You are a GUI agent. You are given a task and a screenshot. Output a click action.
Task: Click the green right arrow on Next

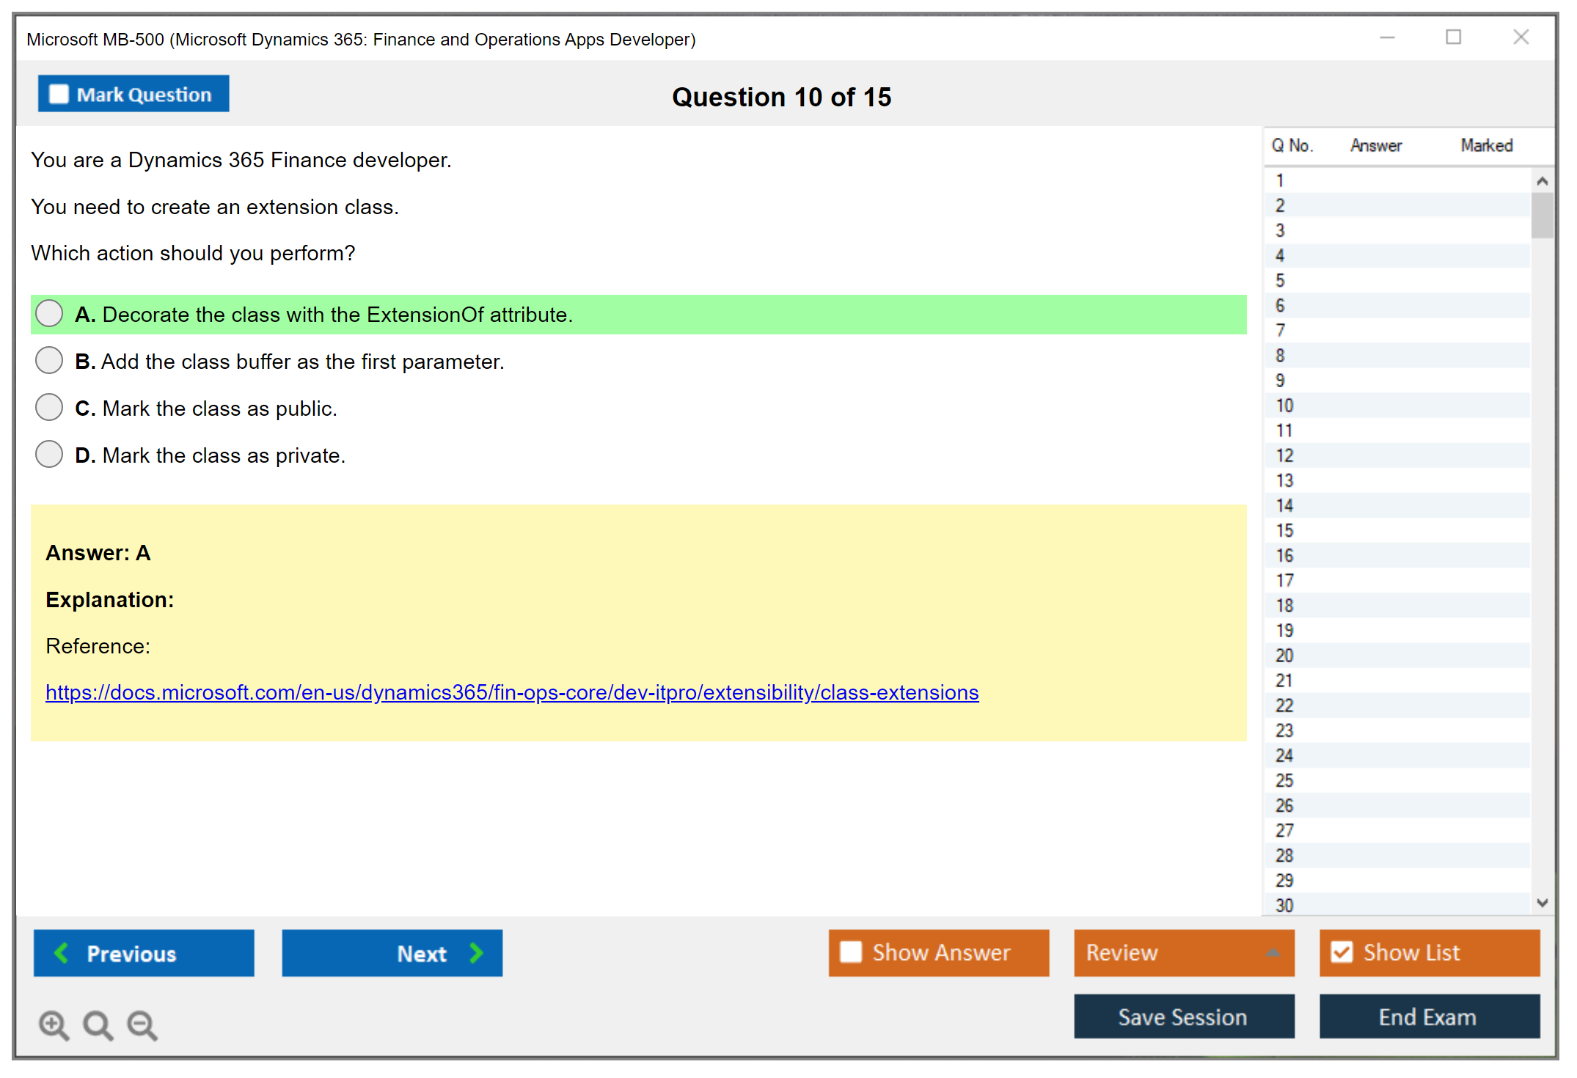point(476,953)
